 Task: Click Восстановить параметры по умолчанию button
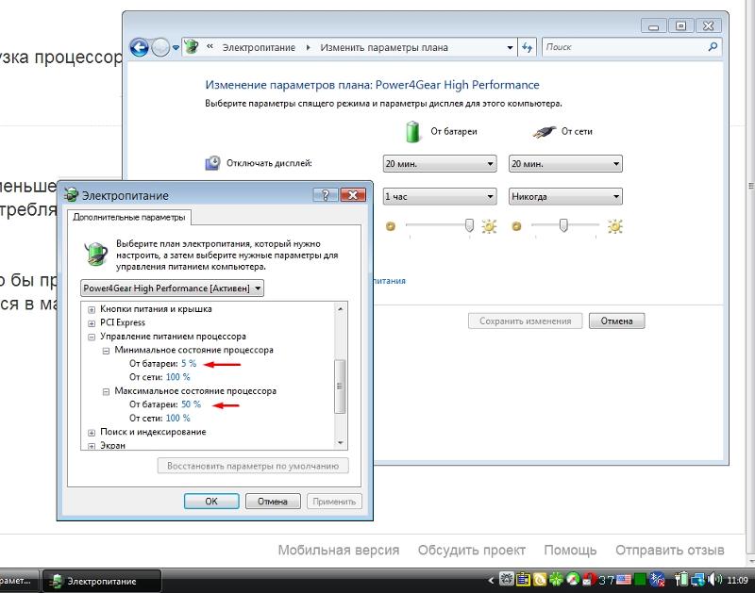click(x=253, y=466)
